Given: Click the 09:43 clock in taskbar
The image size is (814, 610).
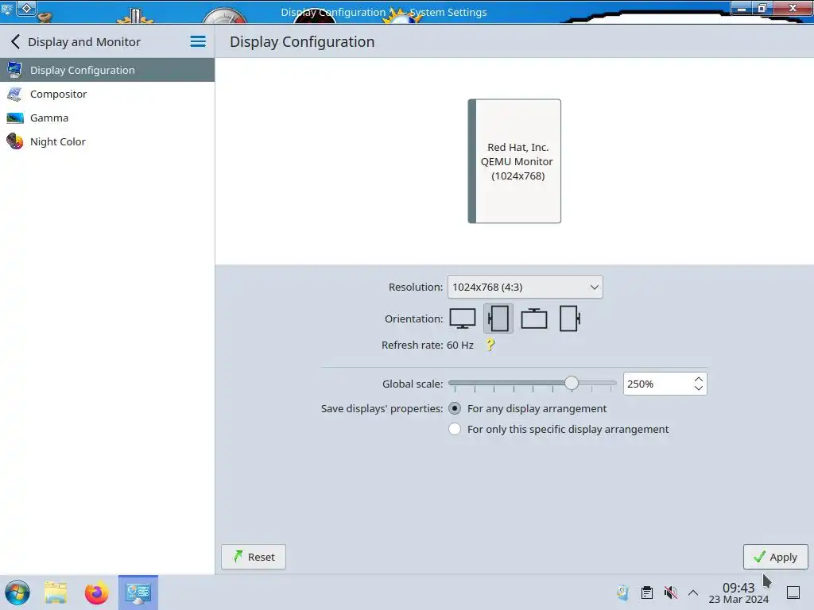Looking at the screenshot, I should point(738,593).
